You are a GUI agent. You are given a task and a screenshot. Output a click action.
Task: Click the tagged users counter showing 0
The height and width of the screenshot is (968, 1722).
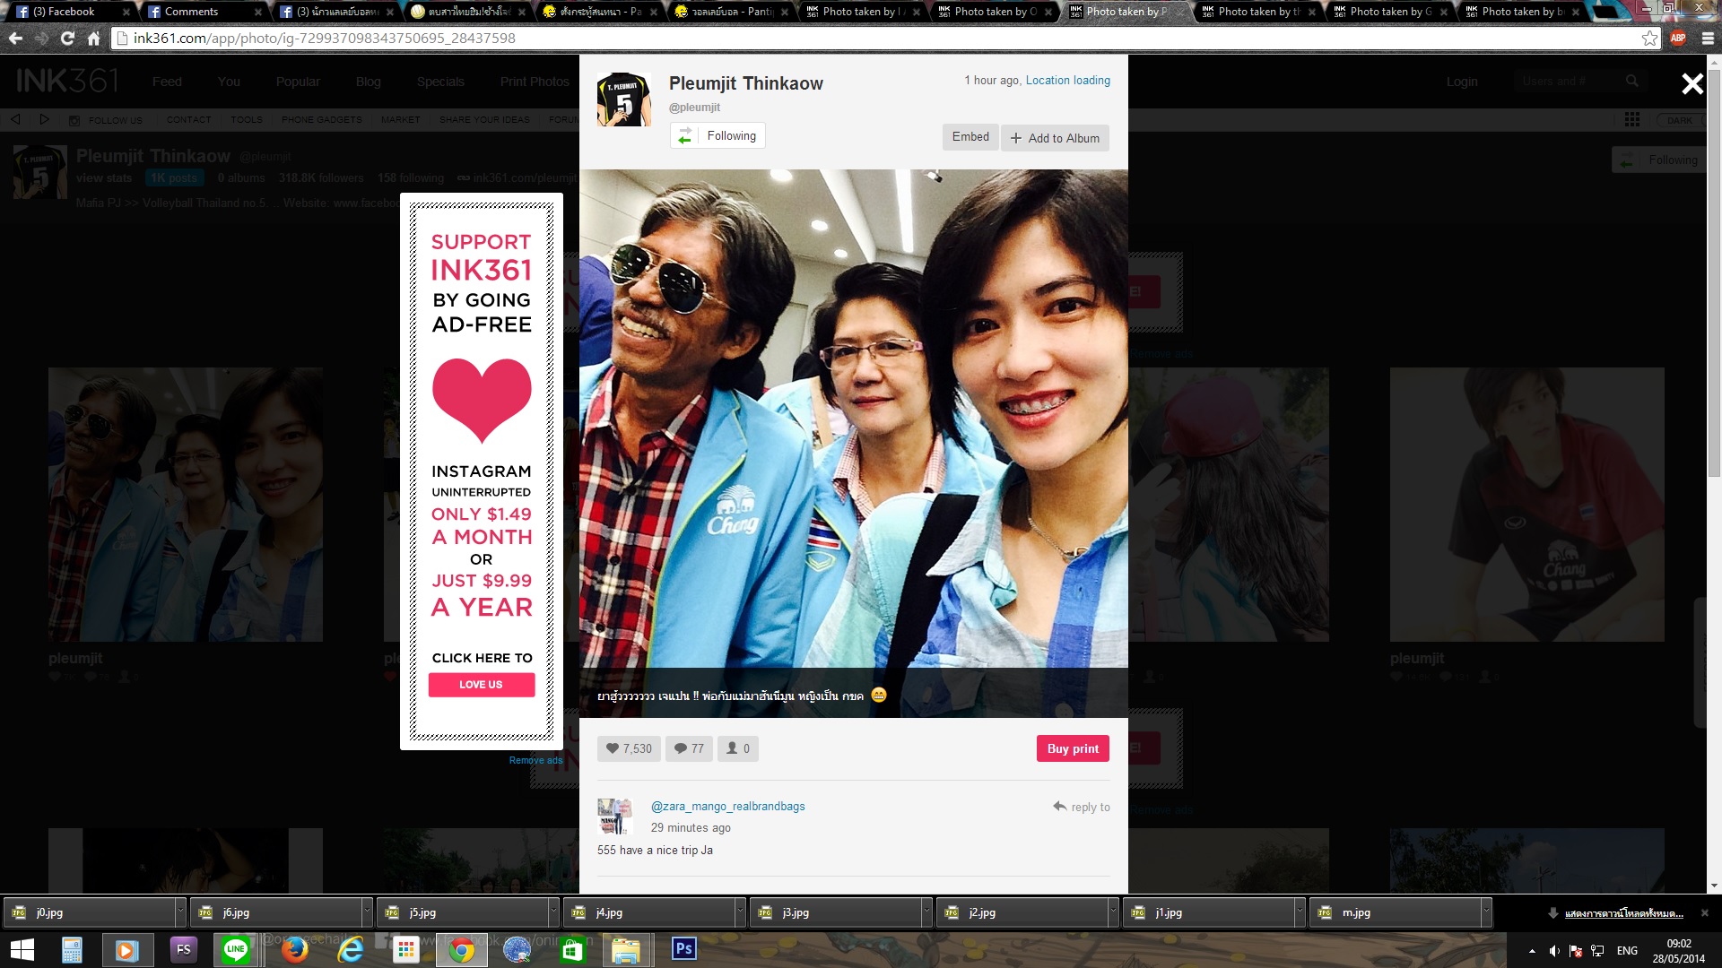point(738,748)
